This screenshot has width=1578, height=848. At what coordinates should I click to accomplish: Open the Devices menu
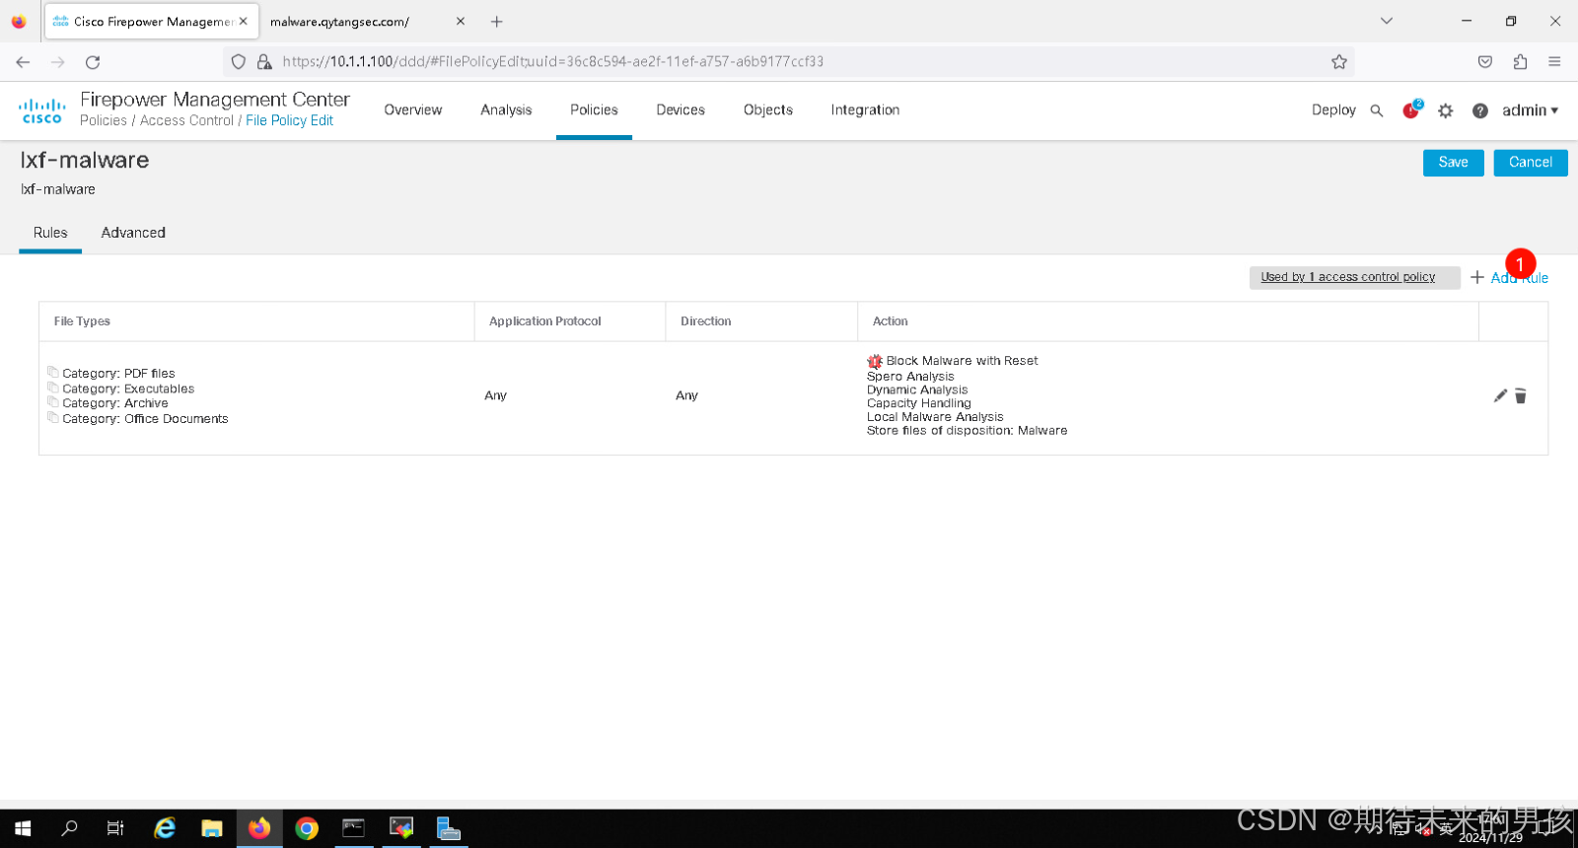point(681,110)
